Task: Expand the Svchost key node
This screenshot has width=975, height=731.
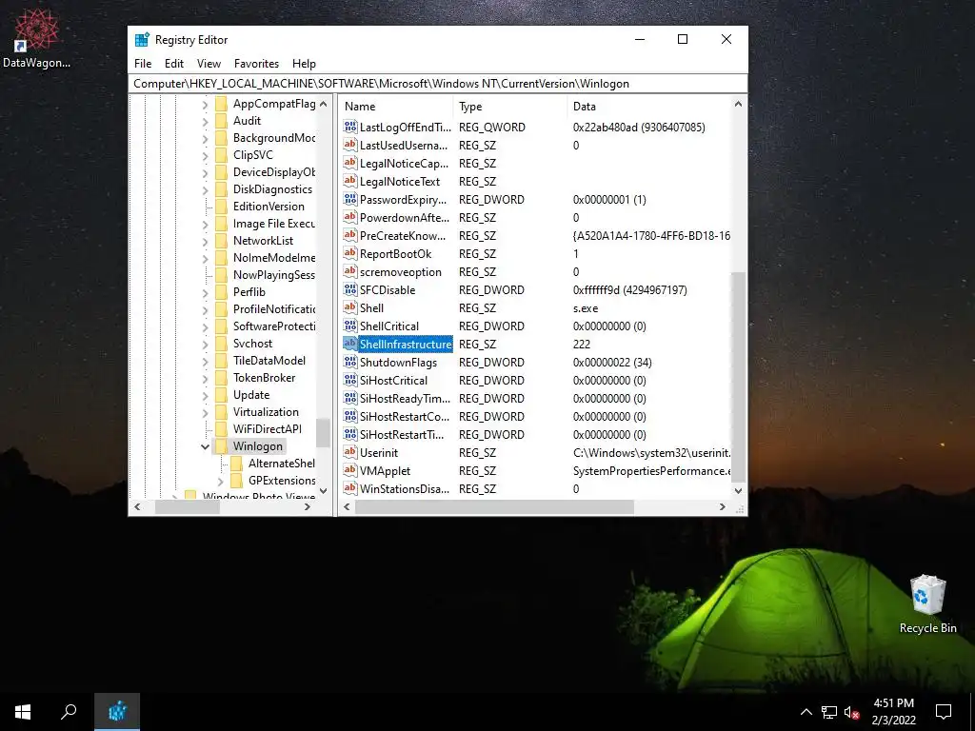Action: pyautogui.click(x=205, y=344)
